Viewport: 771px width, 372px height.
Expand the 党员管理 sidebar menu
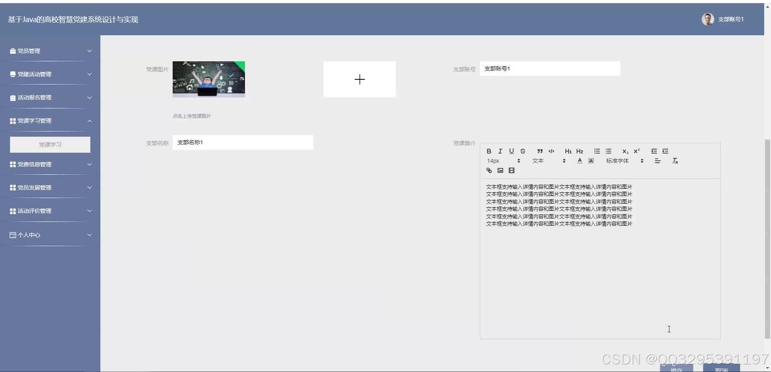pyautogui.click(x=50, y=51)
